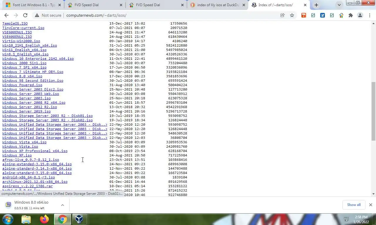Click android-x86_64-8.1-r3.iso link
Screen dimensions: 376x225
point(28,177)
